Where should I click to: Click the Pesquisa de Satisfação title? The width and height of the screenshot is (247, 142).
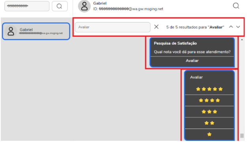(175, 43)
